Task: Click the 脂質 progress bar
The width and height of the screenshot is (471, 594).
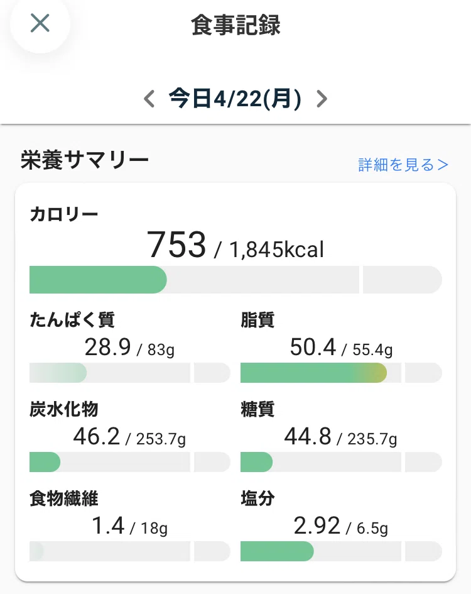Action: click(341, 372)
